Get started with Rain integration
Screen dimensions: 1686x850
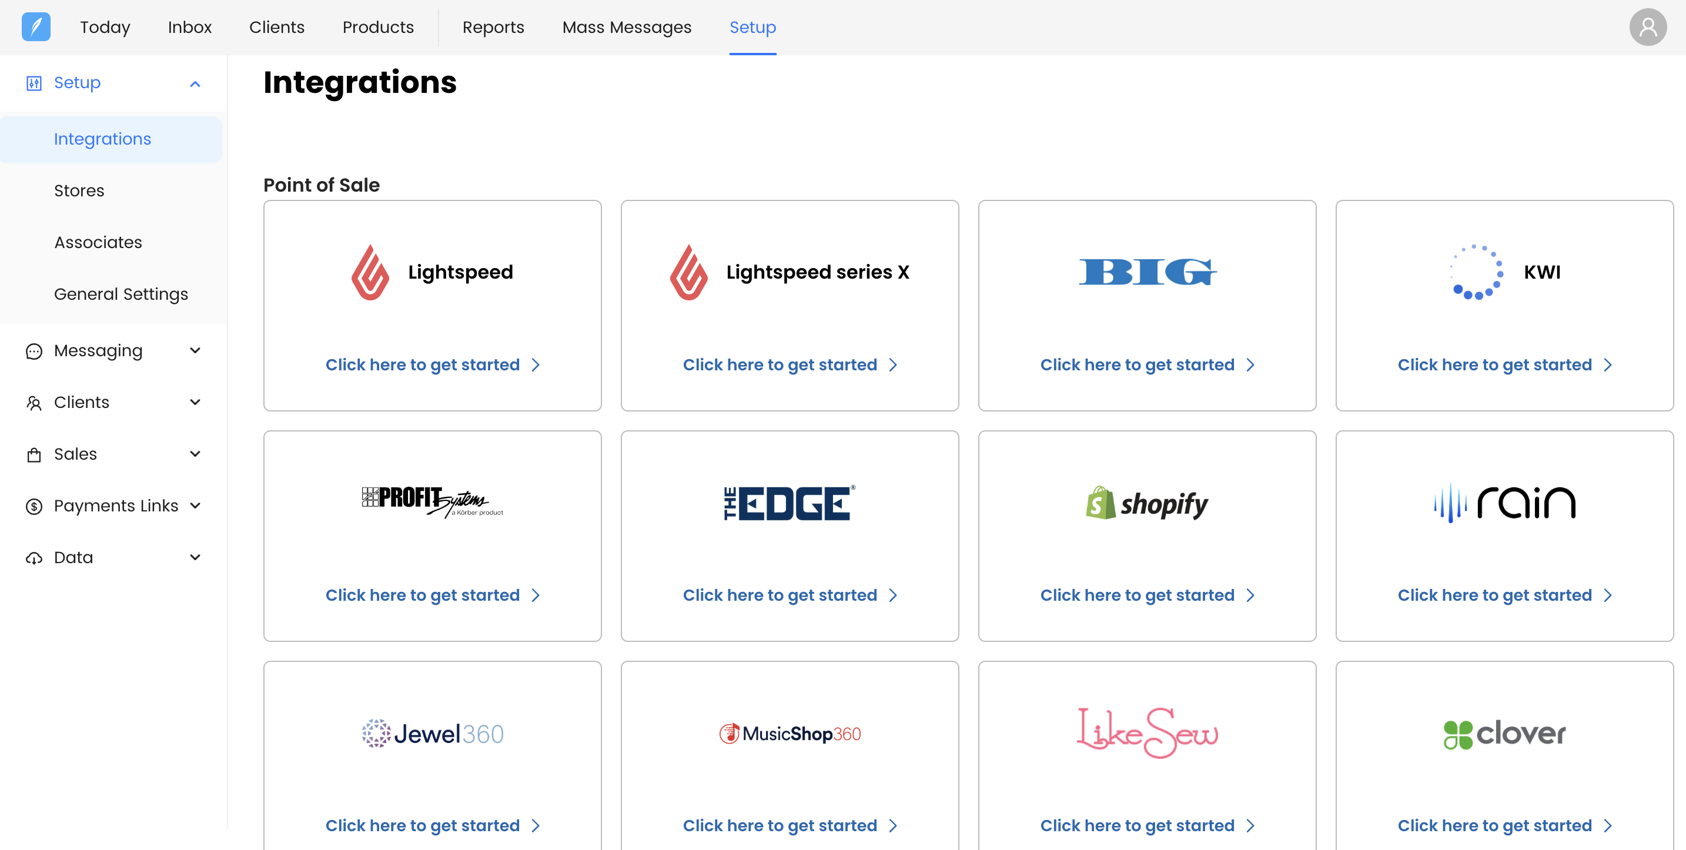click(1505, 595)
